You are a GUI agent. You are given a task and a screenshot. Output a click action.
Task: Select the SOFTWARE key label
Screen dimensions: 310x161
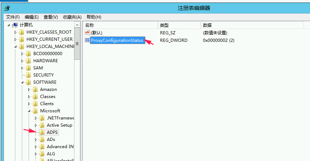click(45, 82)
